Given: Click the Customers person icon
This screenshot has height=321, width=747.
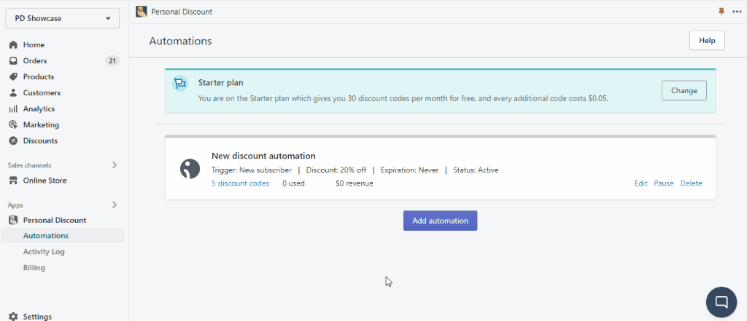Looking at the screenshot, I should point(13,92).
